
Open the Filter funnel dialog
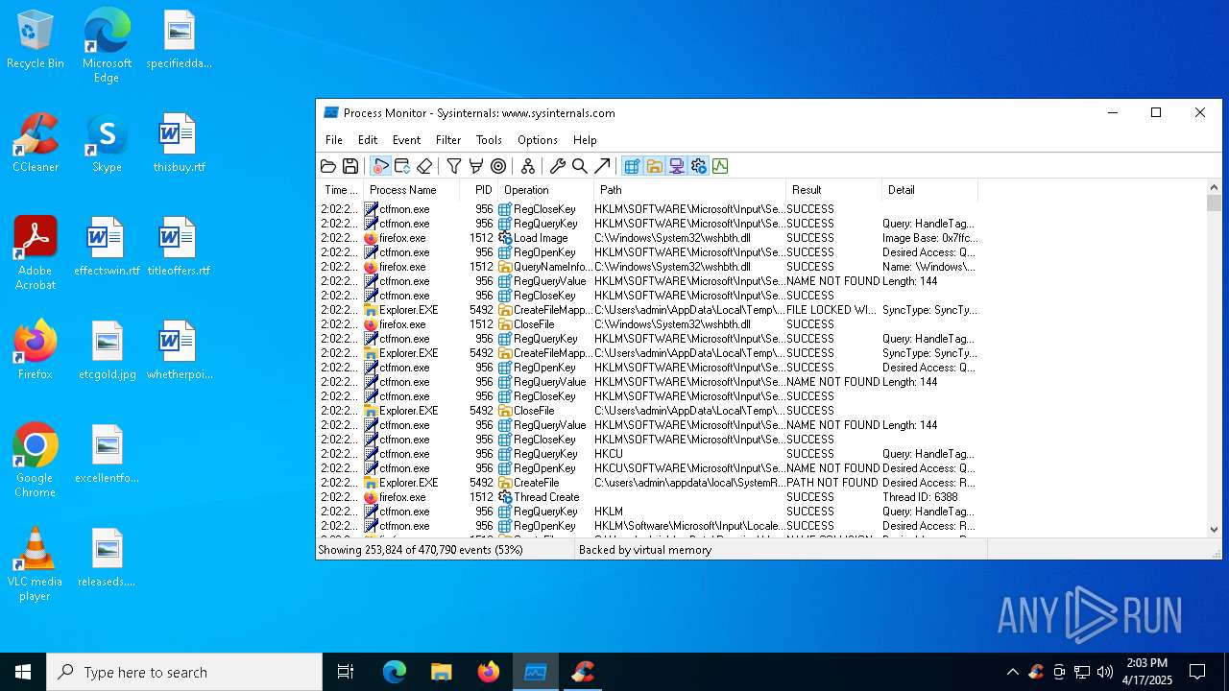(x=454, y=166)
